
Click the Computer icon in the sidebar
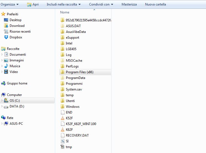(x=3, y=95)
